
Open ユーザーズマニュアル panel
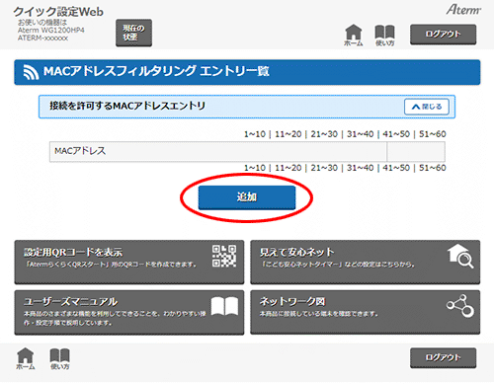[129, 312]
